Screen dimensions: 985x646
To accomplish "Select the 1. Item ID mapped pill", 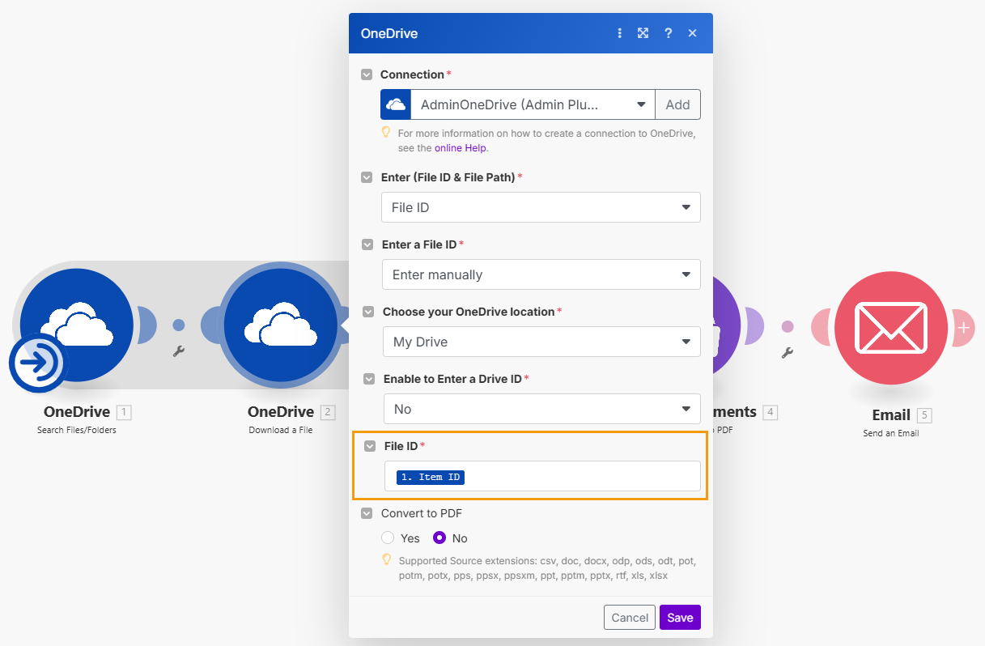I will [x=431, y=477].
